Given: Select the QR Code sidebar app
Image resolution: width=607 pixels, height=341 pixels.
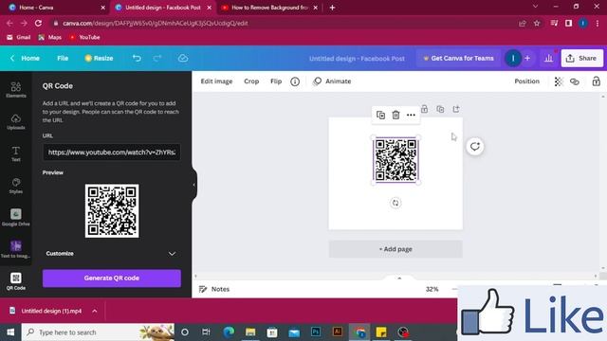Looking at the screenshot, I should (16, 281).
